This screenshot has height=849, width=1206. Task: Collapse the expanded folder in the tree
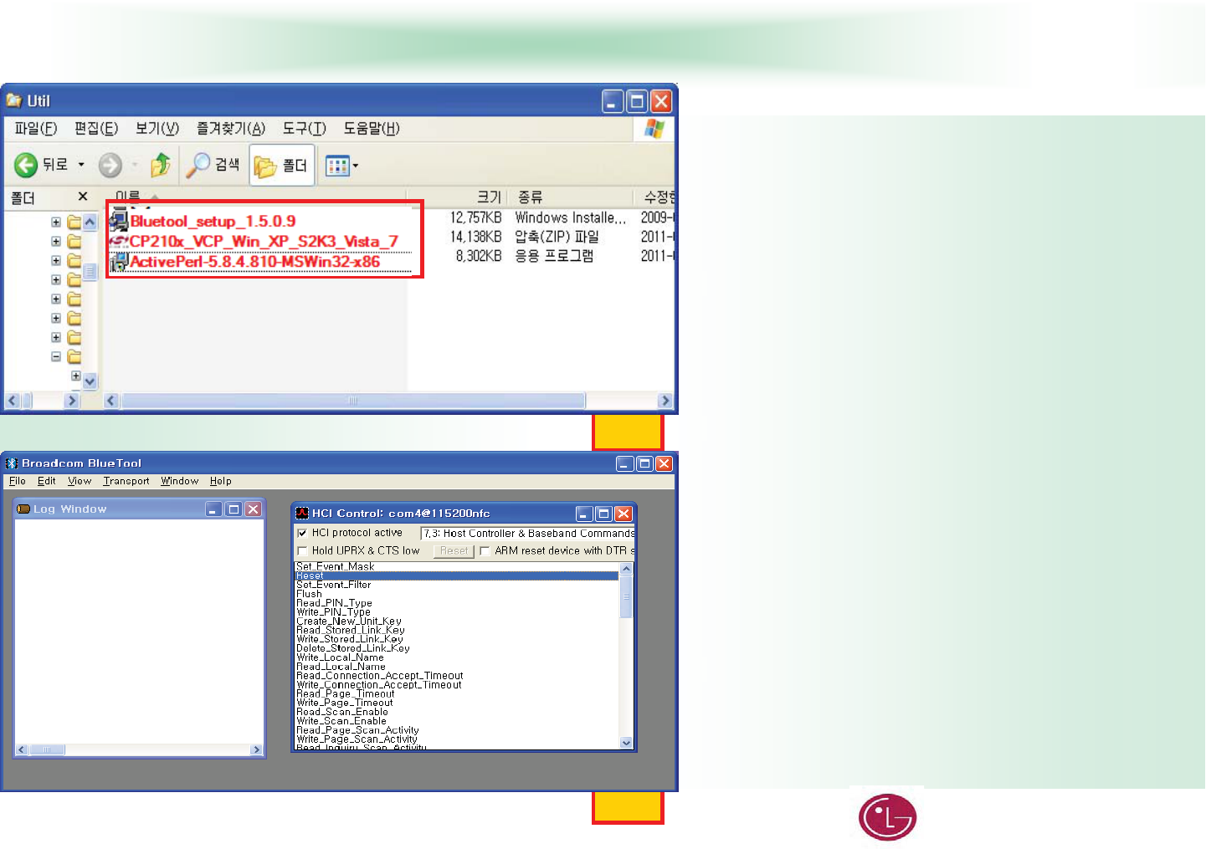point(56,356)
